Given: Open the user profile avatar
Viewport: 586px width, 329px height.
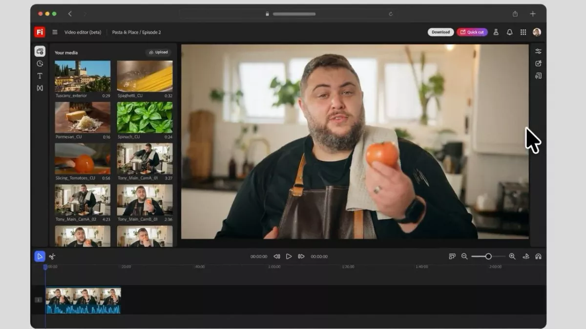Looking at the screenshot, I should tap(537, 32).
